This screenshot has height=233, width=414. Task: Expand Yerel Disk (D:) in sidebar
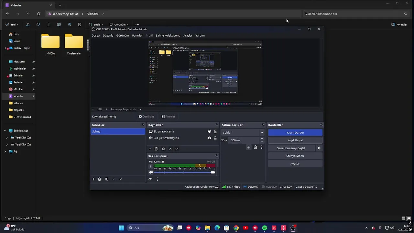coord(7,144)
